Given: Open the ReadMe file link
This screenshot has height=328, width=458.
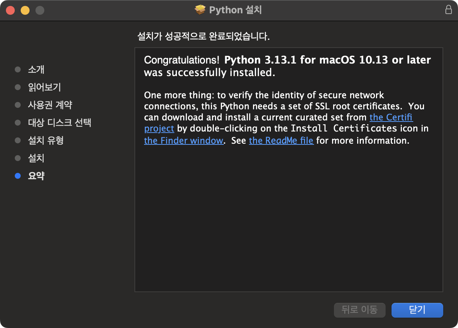Looking at the screenshot, I should [281, 140].
